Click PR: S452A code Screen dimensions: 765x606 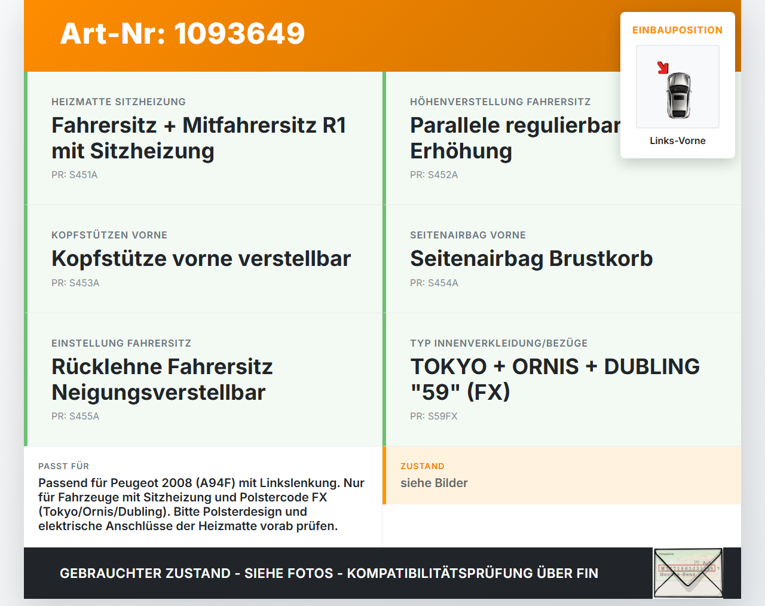434,175
